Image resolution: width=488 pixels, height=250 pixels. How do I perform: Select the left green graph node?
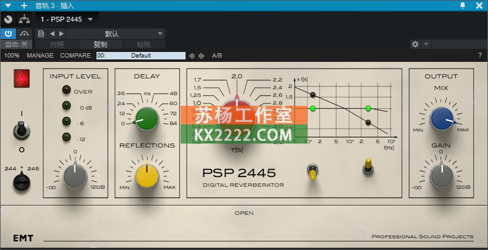pyautogui.click(x=313, y=108)
